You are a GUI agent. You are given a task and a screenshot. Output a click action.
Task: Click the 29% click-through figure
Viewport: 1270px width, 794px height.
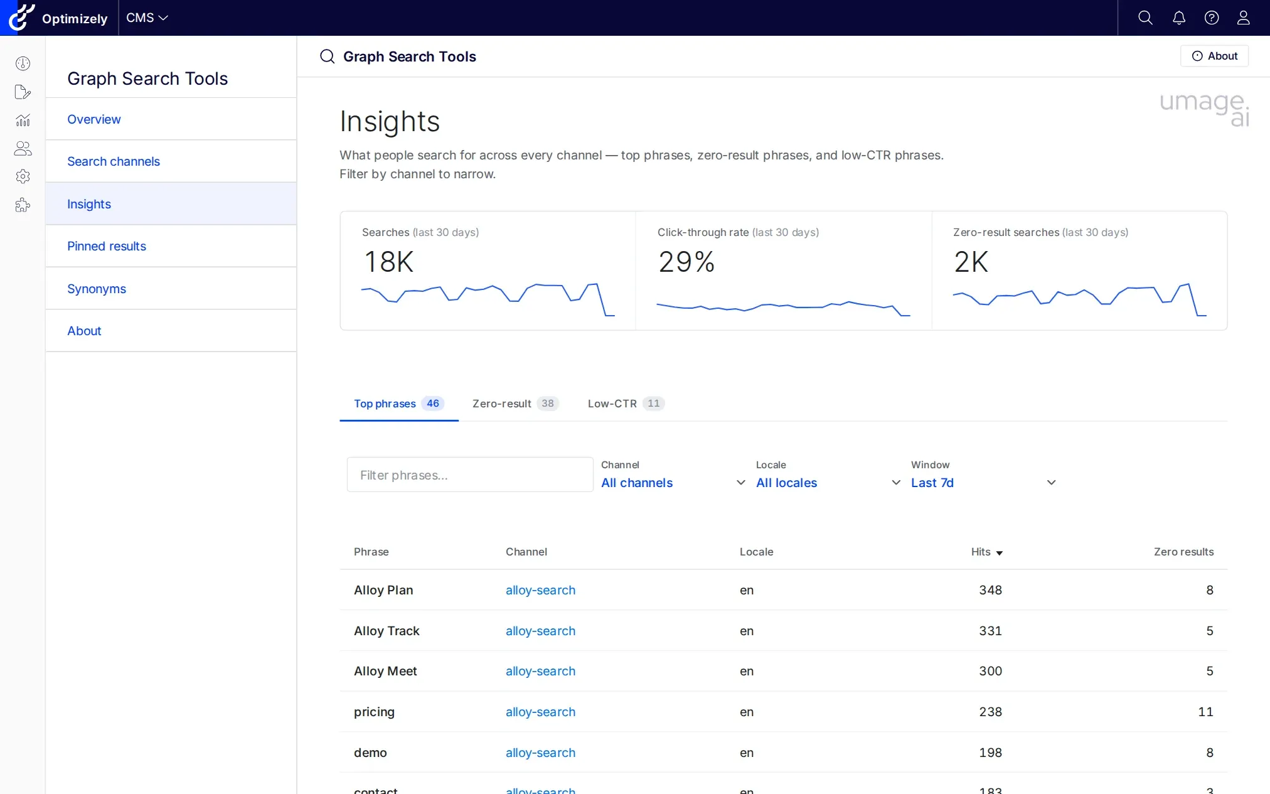tap(686, 262)
